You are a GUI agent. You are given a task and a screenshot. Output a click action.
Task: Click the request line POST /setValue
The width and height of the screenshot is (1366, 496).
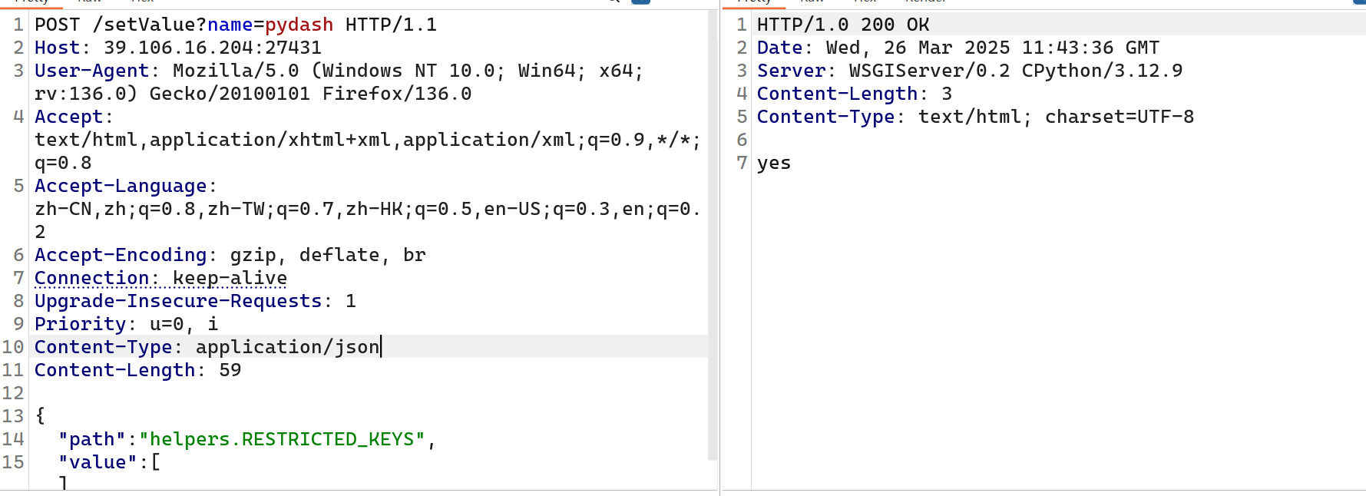click(x=236, y=25)
